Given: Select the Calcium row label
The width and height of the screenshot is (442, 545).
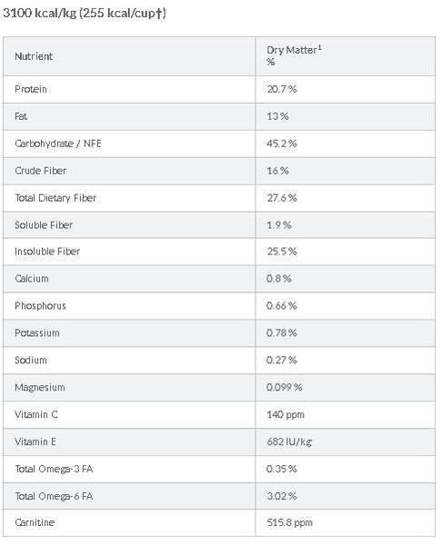Looking at the screenshot, I should point(32,279).
